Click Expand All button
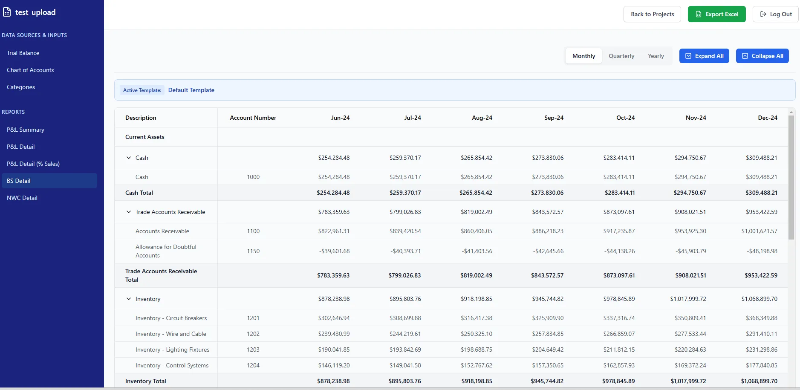 [704, 56]
